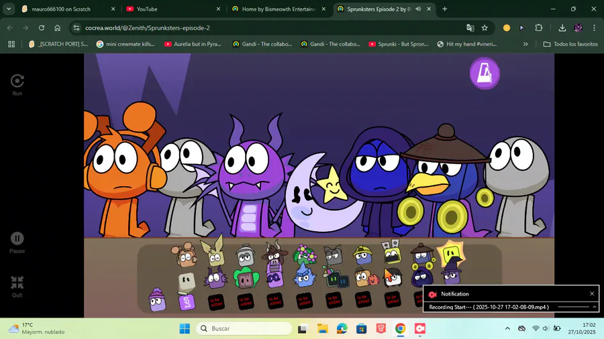Open the tab search dropdown arrow
Image resolution: width=604 pixels, height=339 pixels.
pos(9,9)
